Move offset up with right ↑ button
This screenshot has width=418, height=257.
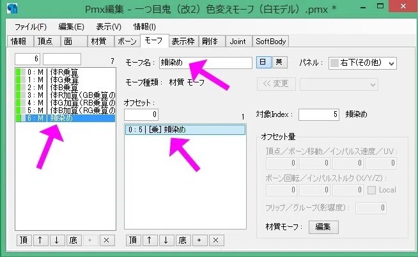[x=150, y=240]
